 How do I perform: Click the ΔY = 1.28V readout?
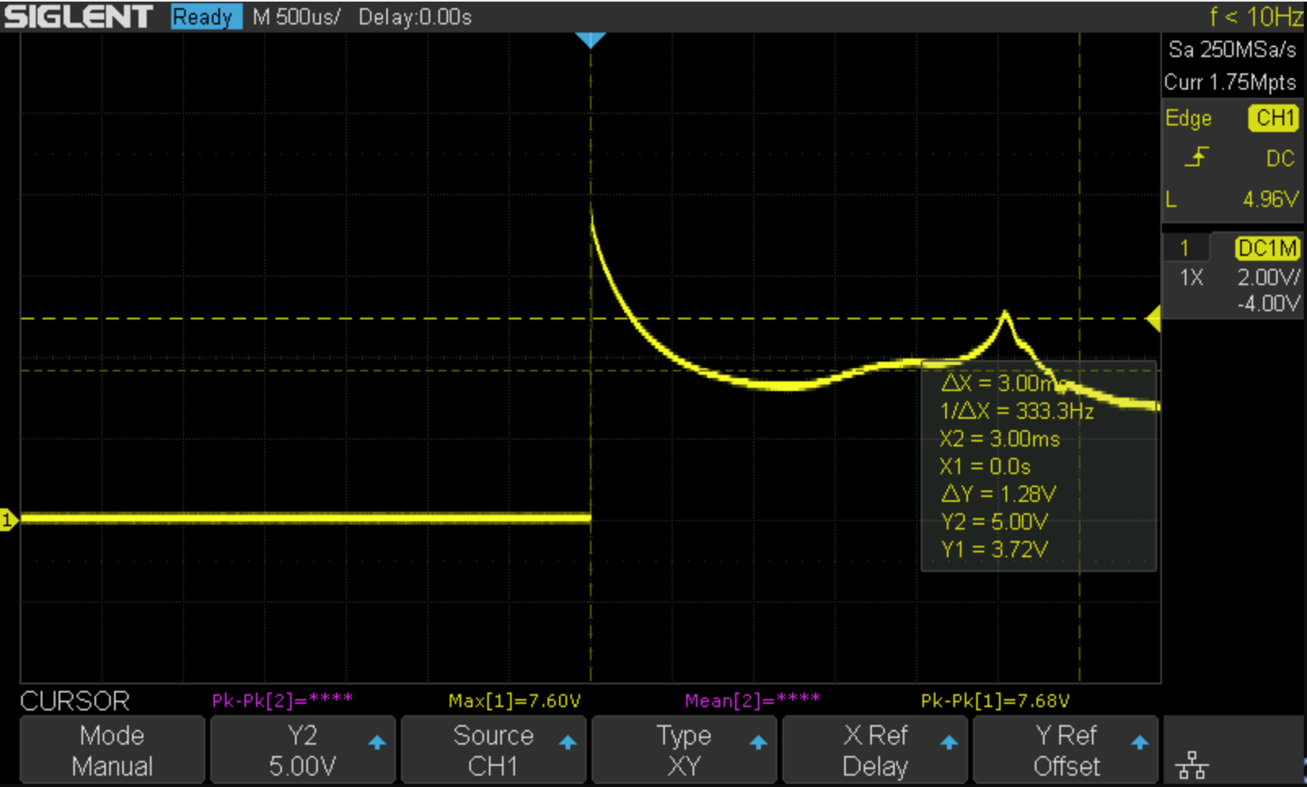pos(998,494)
